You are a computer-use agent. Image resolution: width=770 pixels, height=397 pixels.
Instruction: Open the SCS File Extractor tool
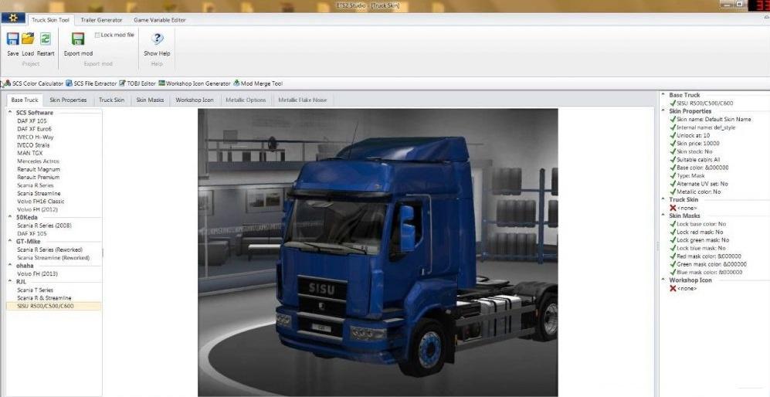pyautogui.click(x=92, y=83)
